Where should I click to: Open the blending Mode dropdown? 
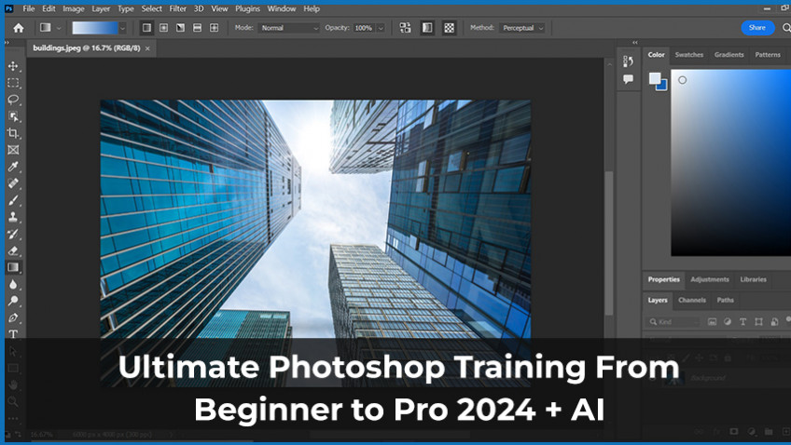click(x=289, y=28)
